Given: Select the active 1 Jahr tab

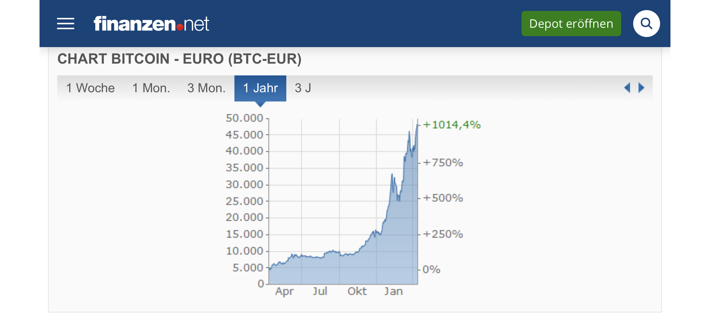Looking at the screenshot, I should pyautogui.click(x=260, y=88).
